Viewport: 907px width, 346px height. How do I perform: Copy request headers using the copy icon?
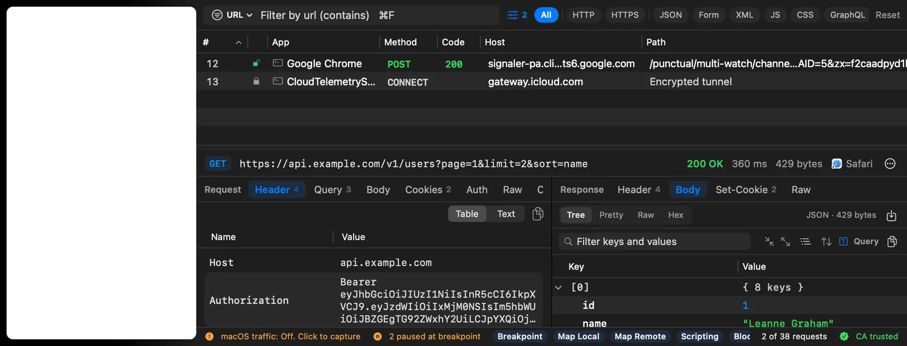538,214
